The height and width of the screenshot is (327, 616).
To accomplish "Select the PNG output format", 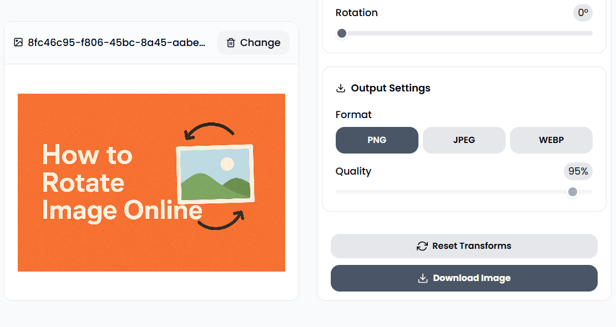I will click(377, 140).
